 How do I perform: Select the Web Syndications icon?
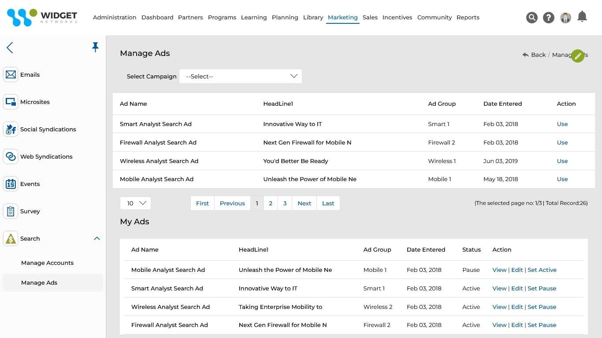coord(10,156)
